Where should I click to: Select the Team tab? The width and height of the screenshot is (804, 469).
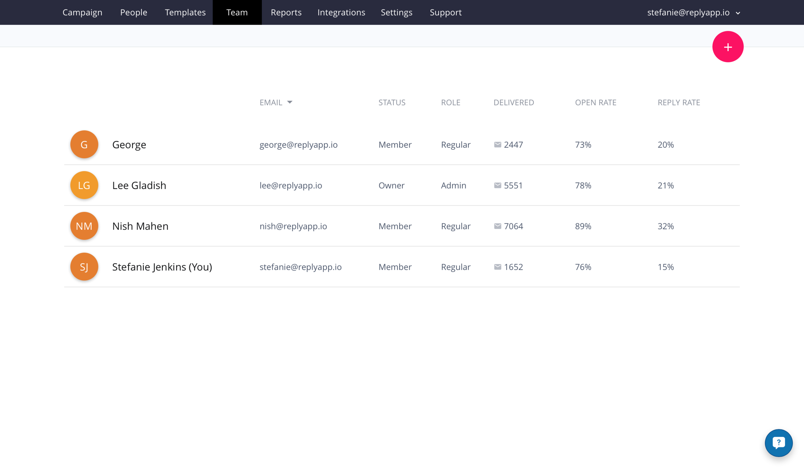237,13
